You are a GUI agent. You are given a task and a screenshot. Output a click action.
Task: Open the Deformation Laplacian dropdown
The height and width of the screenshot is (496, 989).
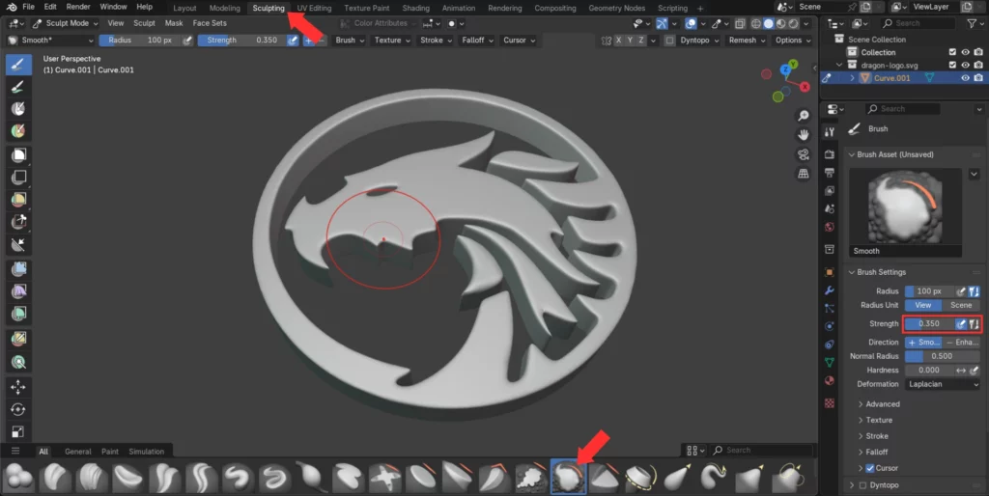coord(943,384)
